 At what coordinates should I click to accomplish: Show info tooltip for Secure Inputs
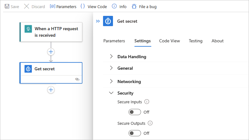[147, 102]
